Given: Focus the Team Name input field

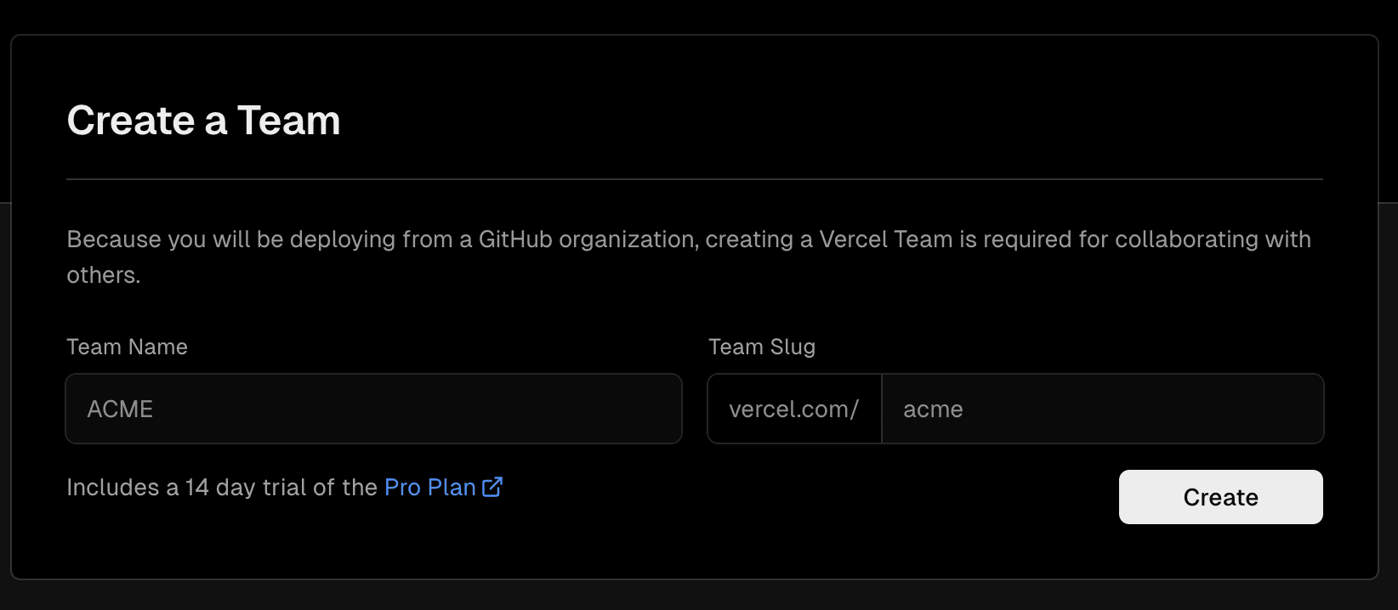Looking at the screenshot, I should pos(374,409).
